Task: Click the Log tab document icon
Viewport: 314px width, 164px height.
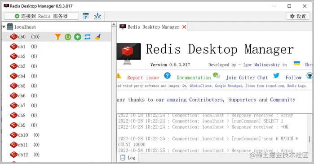Action: [123, 158]
